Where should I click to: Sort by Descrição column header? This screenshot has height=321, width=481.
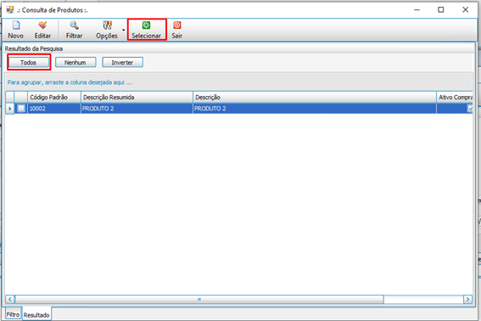pyautogui.click(x=315, y=97)
